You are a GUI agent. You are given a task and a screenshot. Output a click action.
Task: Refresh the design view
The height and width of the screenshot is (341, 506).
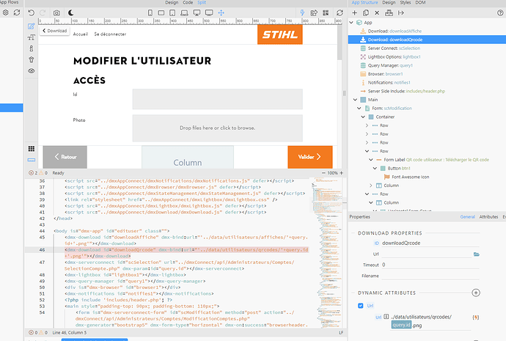coord(340,13)
